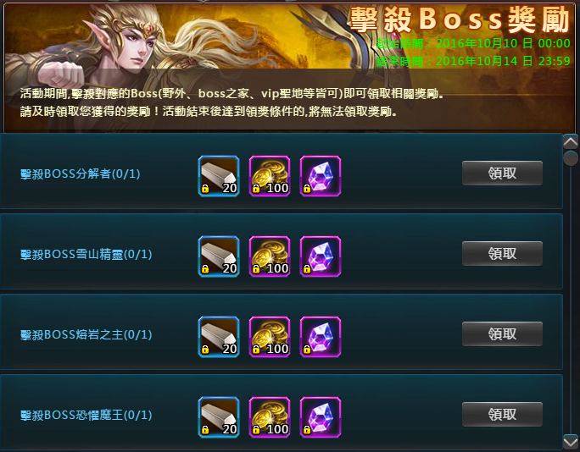The width and height of the screenshot is (580, 452).
Task: Open gold coins item in 恐懼魔王 row
Action: tap(270, 417)
